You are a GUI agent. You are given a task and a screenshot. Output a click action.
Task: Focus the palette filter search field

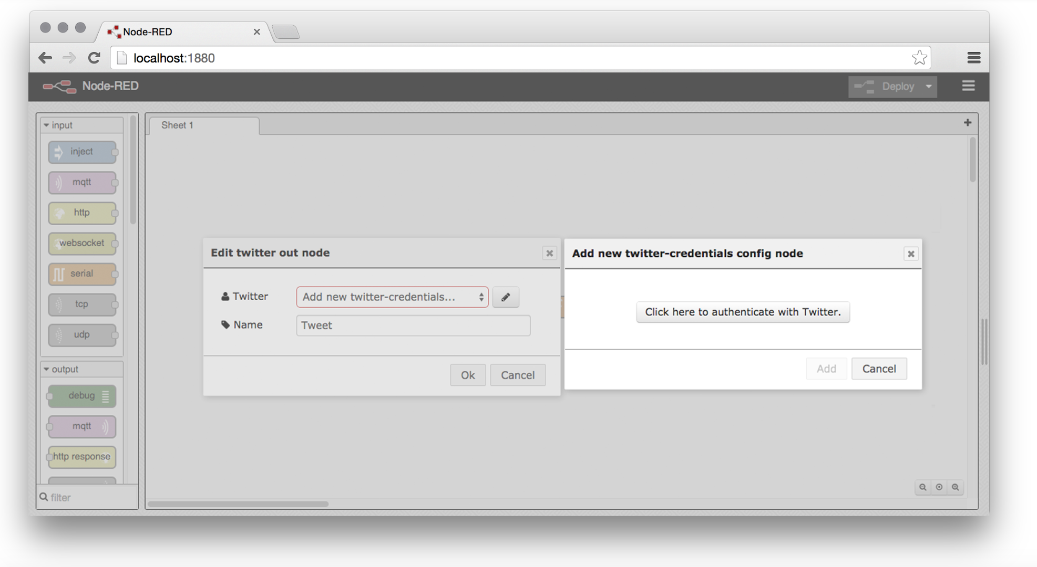point(87,497)
